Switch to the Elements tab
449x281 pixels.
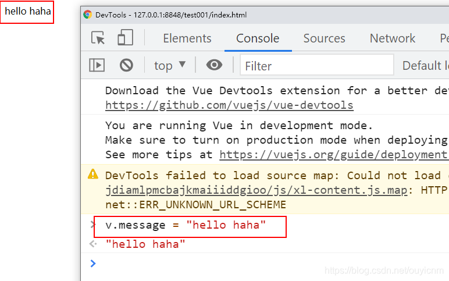(x=187, y=38)
